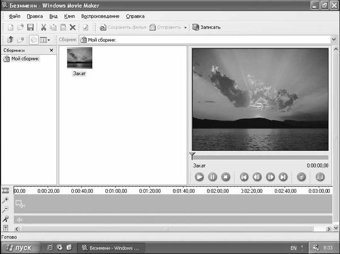Open the views dropdown arrow in toolbar

[49, 40]
